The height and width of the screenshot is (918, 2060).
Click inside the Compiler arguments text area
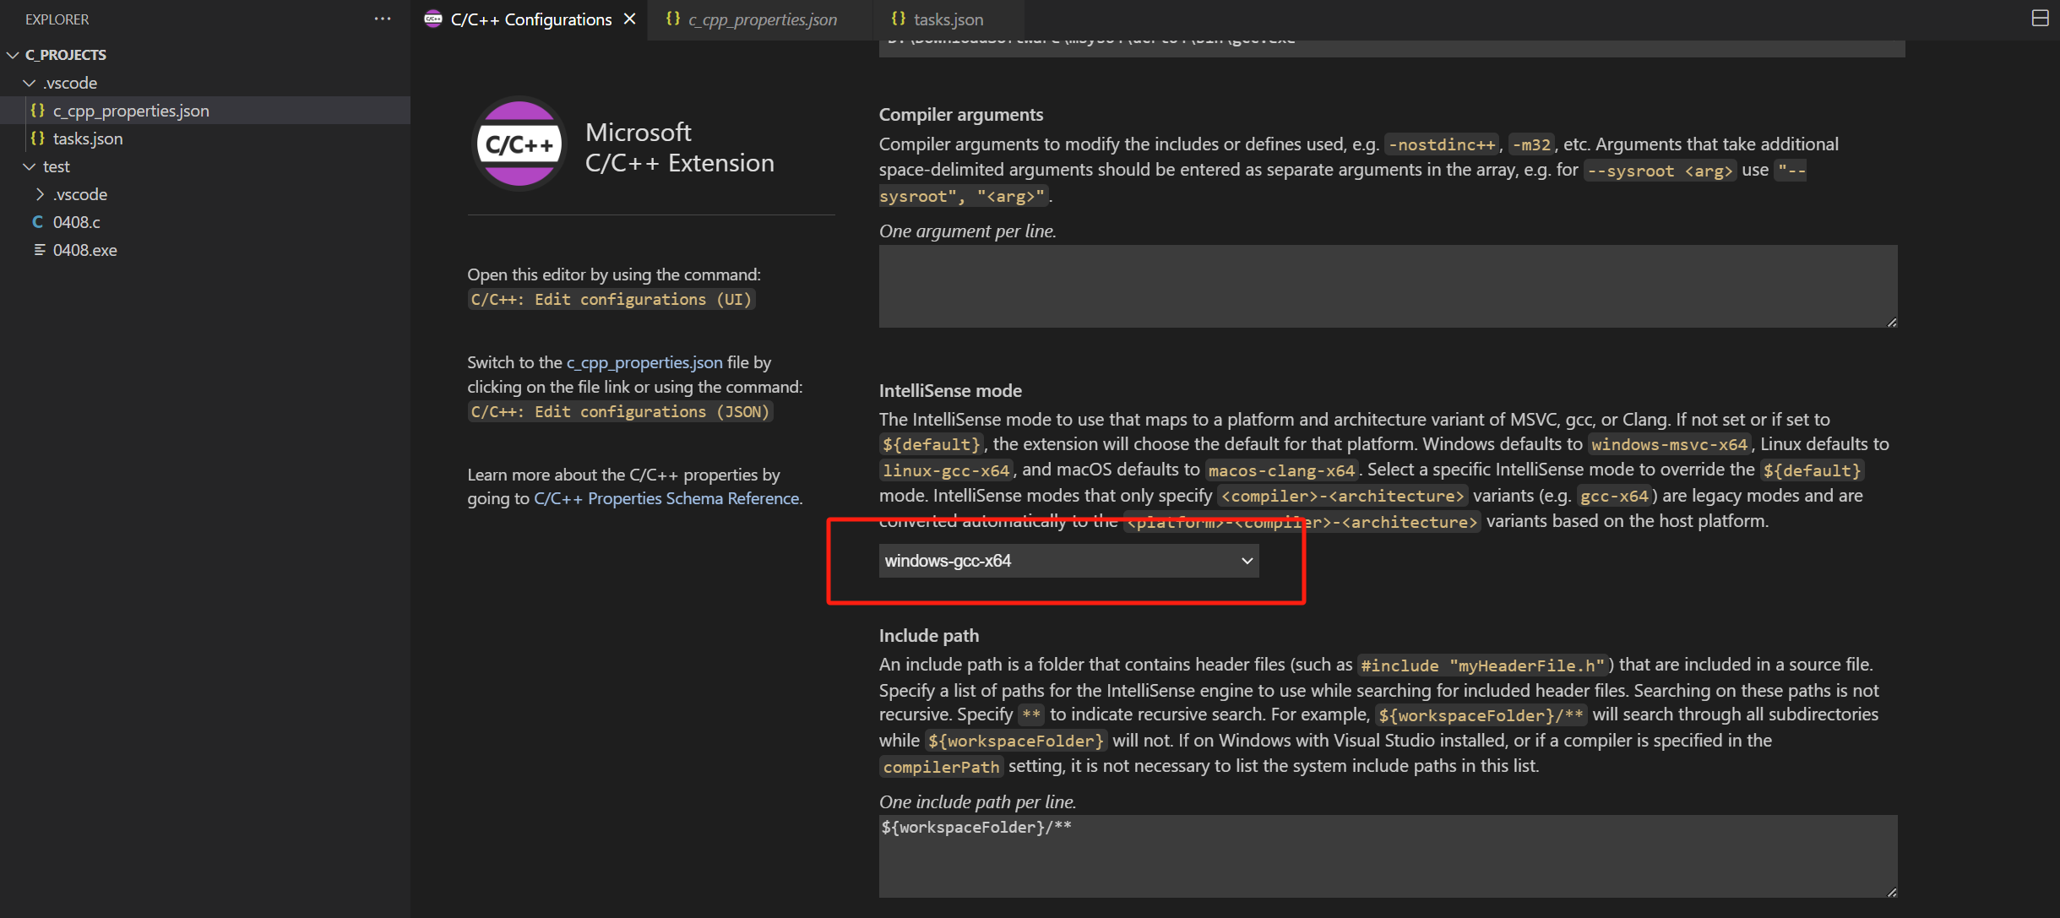pyautogui.click(x=1385, y=285)
